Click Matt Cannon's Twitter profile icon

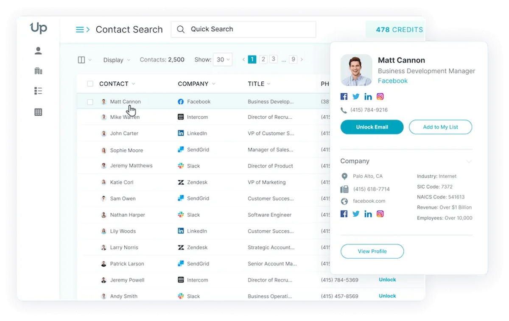click(356, 96)
